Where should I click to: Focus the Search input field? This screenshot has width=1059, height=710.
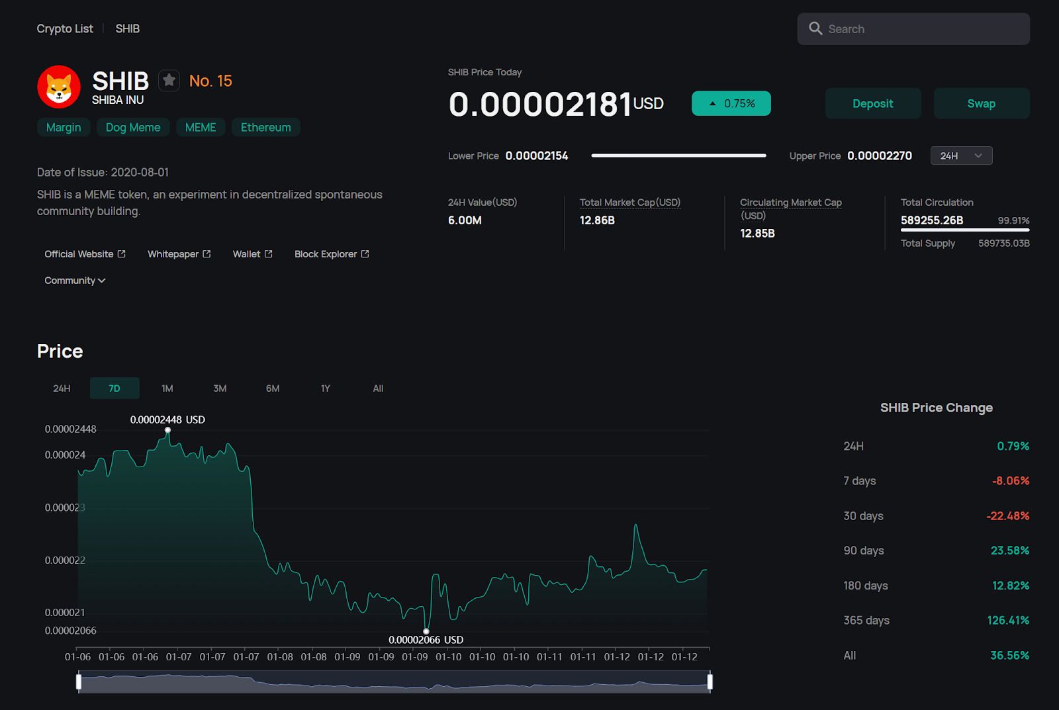click(x=913, y=29)
